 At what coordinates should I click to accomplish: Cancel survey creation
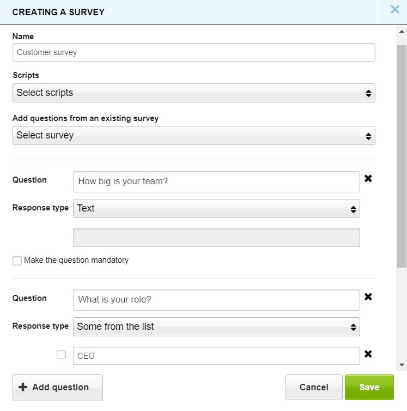click(x=314, y=388)
